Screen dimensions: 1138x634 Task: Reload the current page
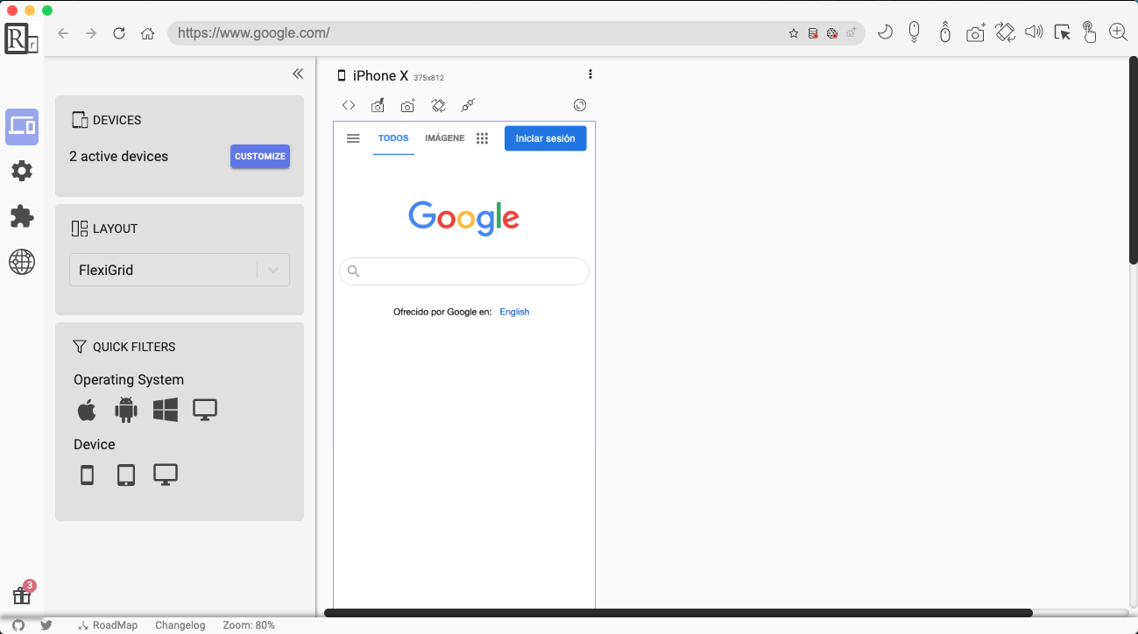point(119,33)
